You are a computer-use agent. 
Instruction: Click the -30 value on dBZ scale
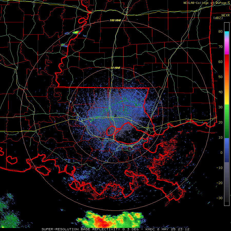point(219,198)
